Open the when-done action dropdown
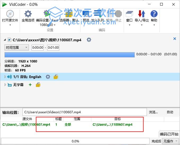 pos(170,141)
